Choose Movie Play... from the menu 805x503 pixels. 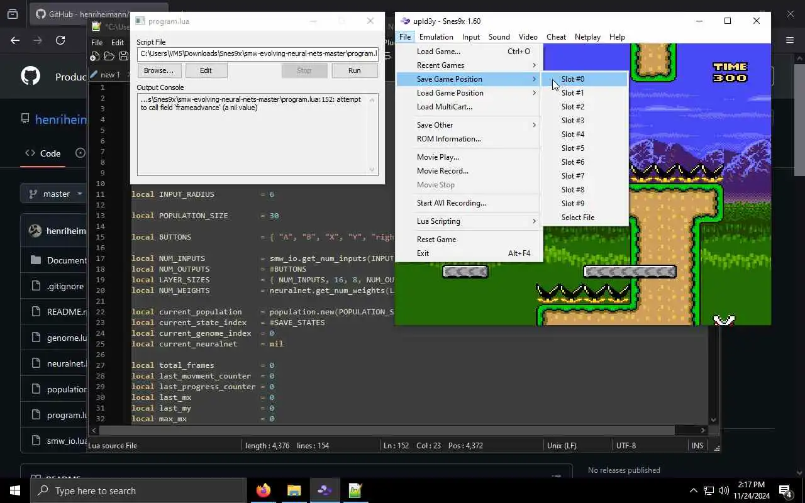click(x=469, y=157)
